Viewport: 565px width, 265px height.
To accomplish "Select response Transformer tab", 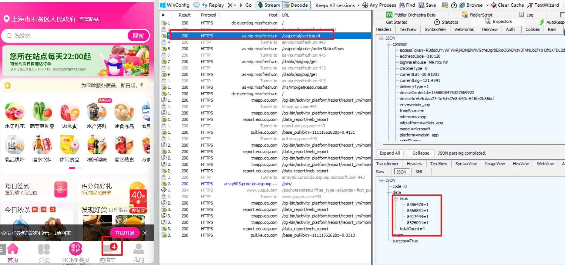I will (387, 164).
